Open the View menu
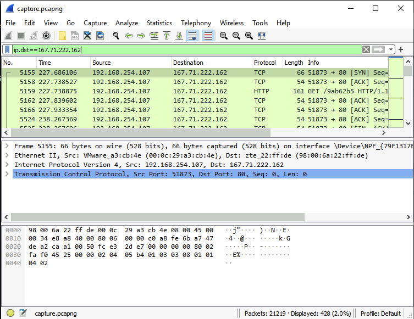Viewport: 414px width, 319px height. click(x=51, y=23)
